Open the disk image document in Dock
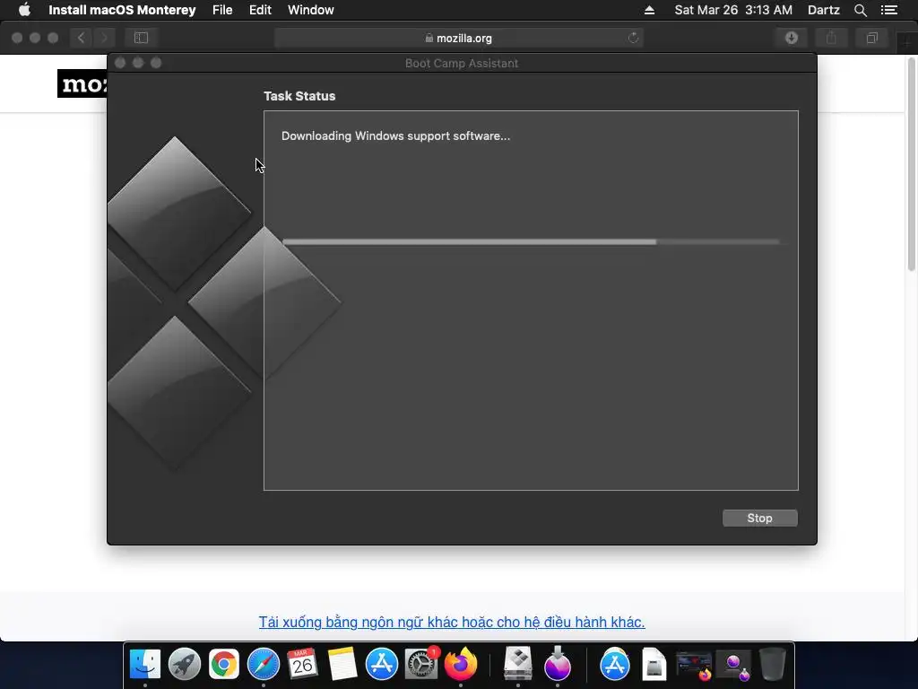Image resolution: width=918 pixels, height=689 pixels. 654,664
